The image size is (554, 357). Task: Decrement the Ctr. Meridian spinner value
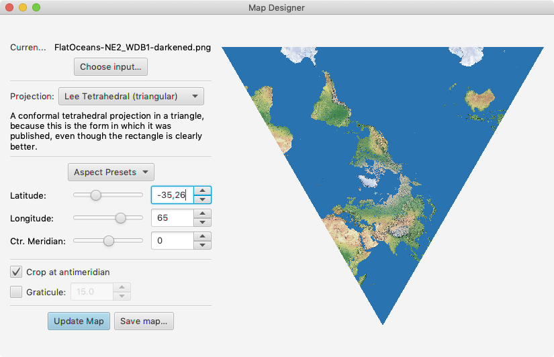(x=203, y=245)
